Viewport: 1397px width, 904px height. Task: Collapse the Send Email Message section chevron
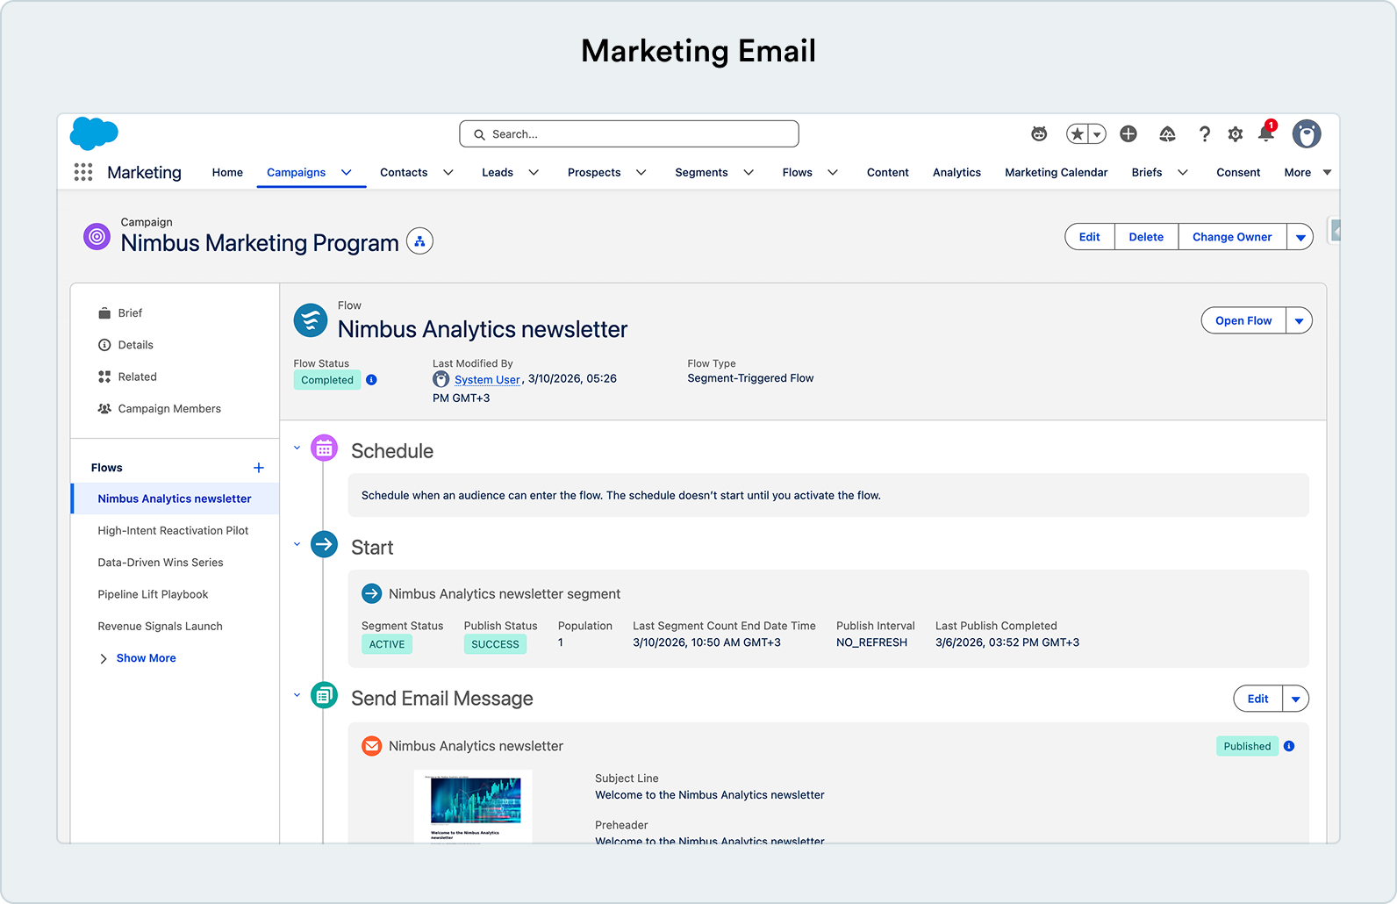click(x=297, y=695)
